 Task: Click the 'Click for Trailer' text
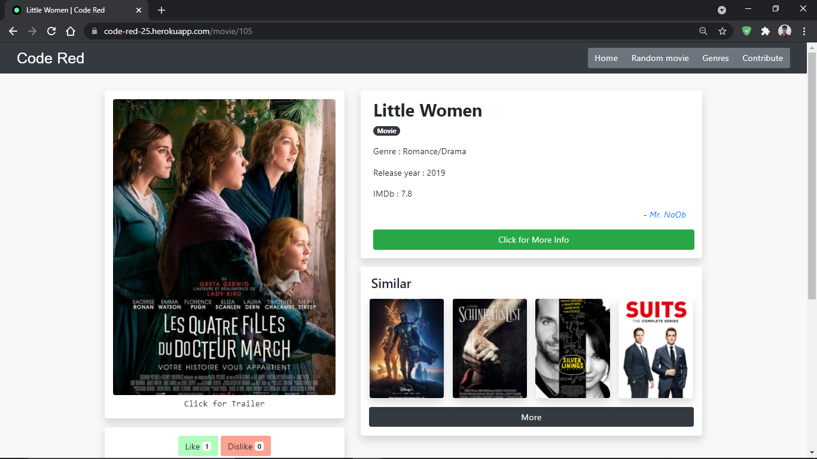(x=224, y=403)
